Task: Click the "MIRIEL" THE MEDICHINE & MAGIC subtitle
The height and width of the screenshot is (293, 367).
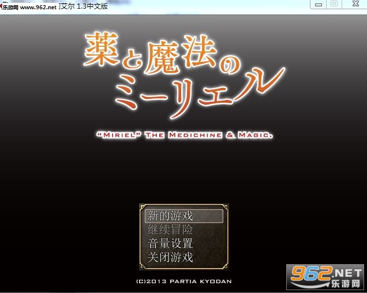Action: pos(185,135)
